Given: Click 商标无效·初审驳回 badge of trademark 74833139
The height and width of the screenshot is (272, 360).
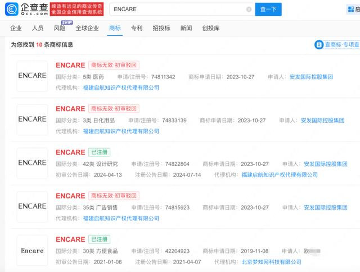Looking at the screenshot, I should [114, 109].
